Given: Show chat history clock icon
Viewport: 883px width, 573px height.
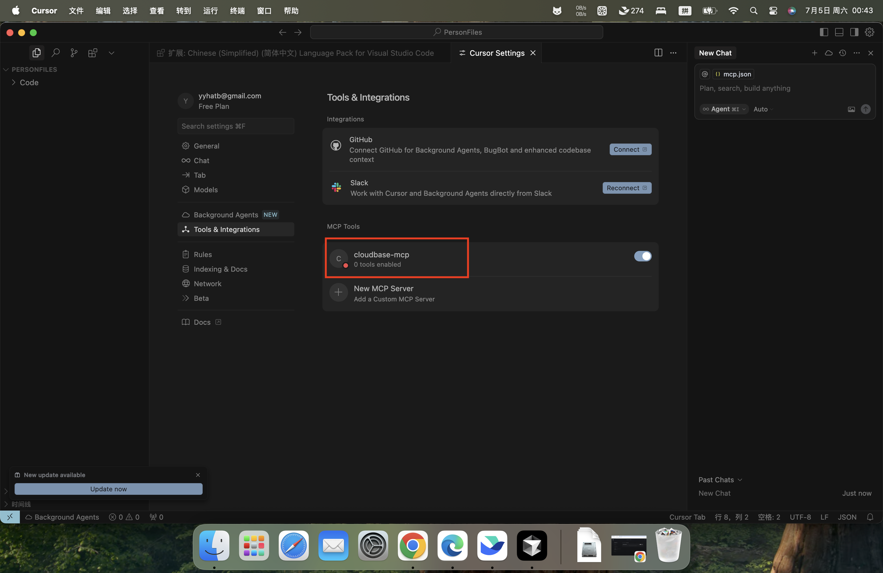Looking at the screenshot, I should pos(843,53).
